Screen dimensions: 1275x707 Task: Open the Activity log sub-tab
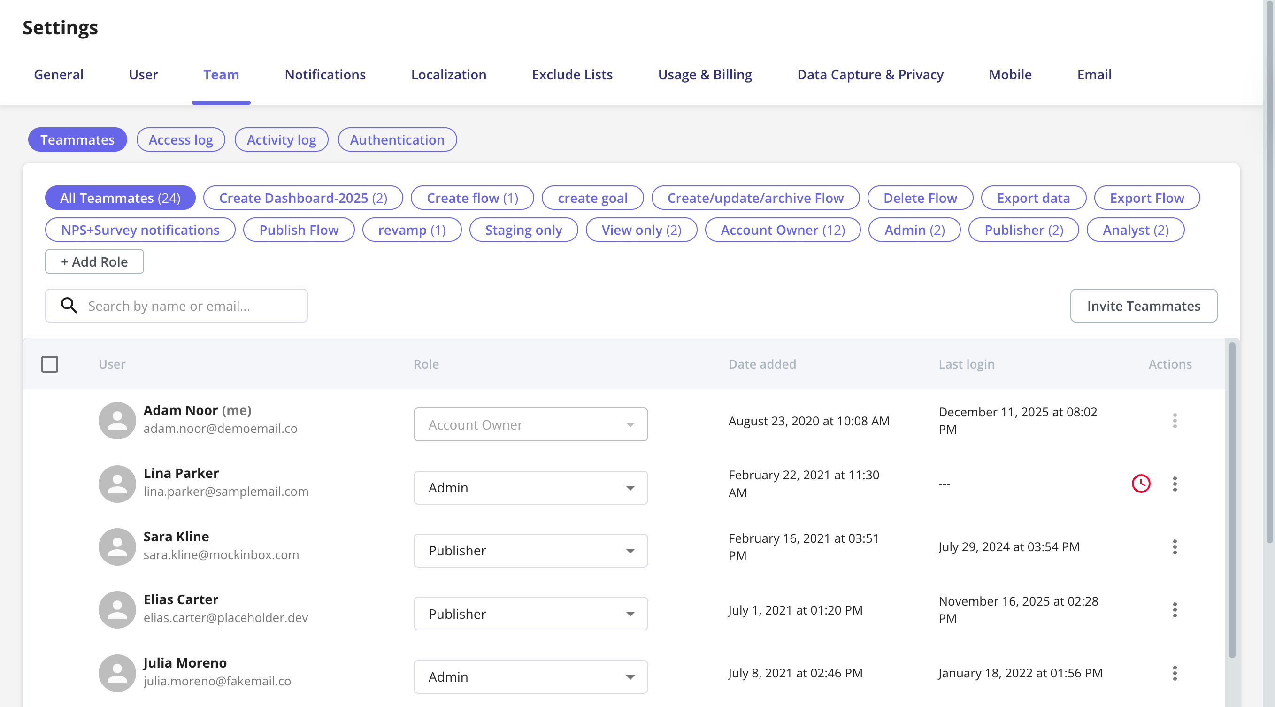pyautogui.click(x=281, y=139)
